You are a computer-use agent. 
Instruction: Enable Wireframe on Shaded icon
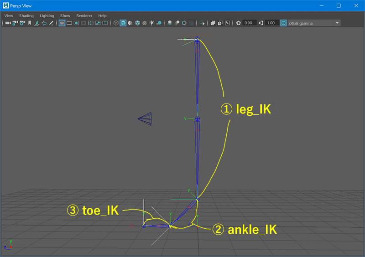pyautogui.click(x=138, y=23)
